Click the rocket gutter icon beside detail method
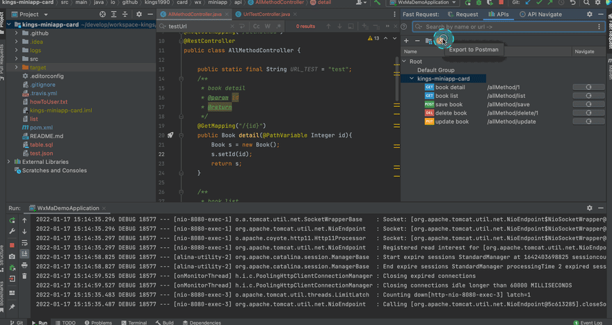The image size is (612, 325). pyautogui.click(x=170, y=135)
